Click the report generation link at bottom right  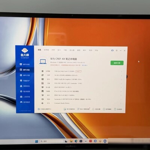point(118,109)
